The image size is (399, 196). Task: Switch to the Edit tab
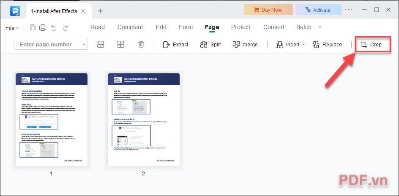pyautogui.click(x=161, y=27)
